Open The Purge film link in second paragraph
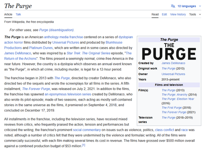 pyautogui.click(x=62, y=78)
